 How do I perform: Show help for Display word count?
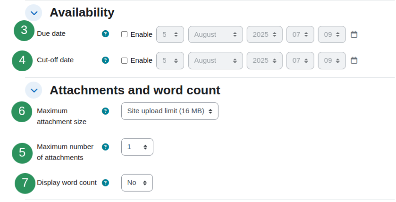(105, 183)
